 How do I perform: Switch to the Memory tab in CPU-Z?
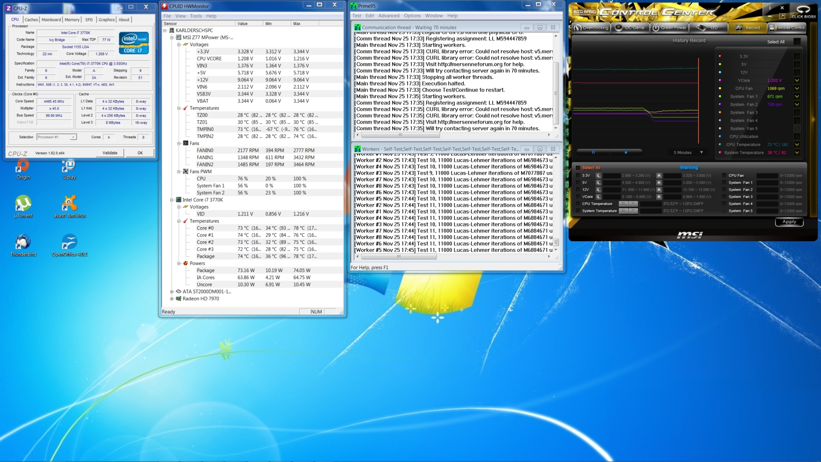pos(72,20)
